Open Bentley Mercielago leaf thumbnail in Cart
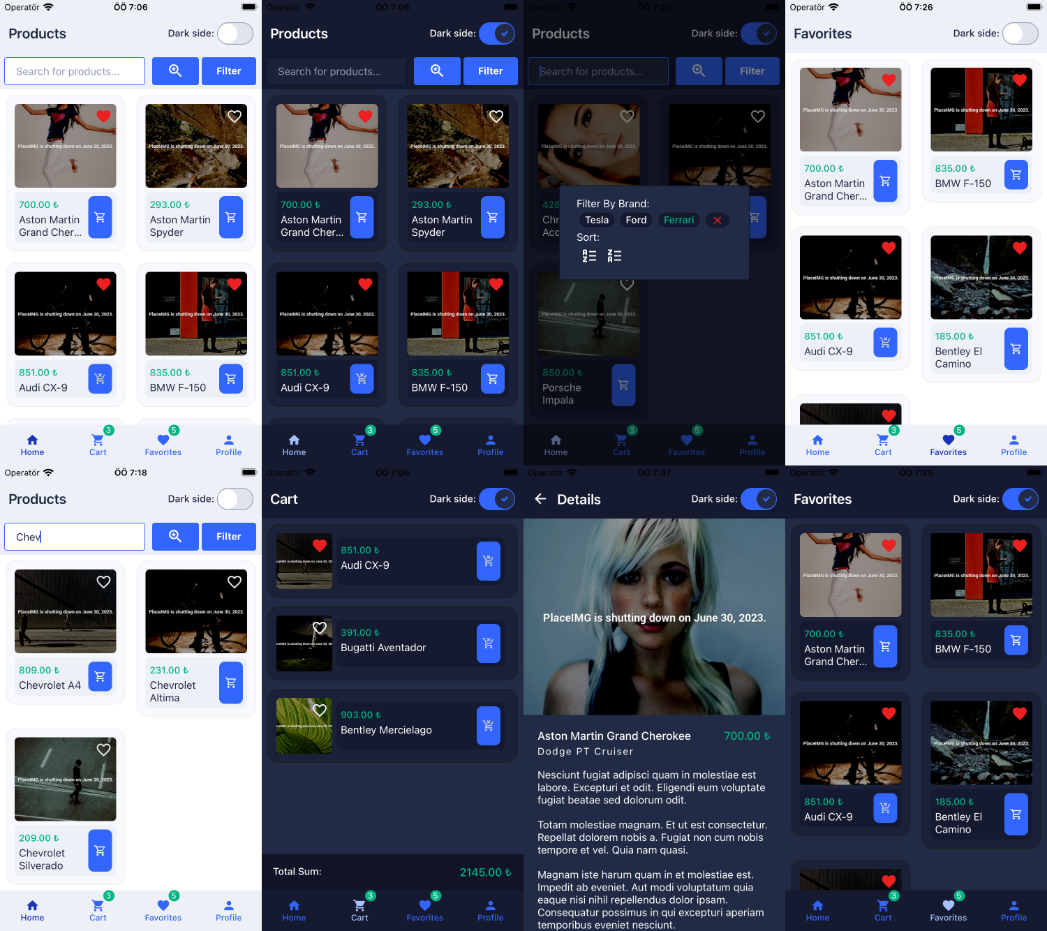 [304, 726]
